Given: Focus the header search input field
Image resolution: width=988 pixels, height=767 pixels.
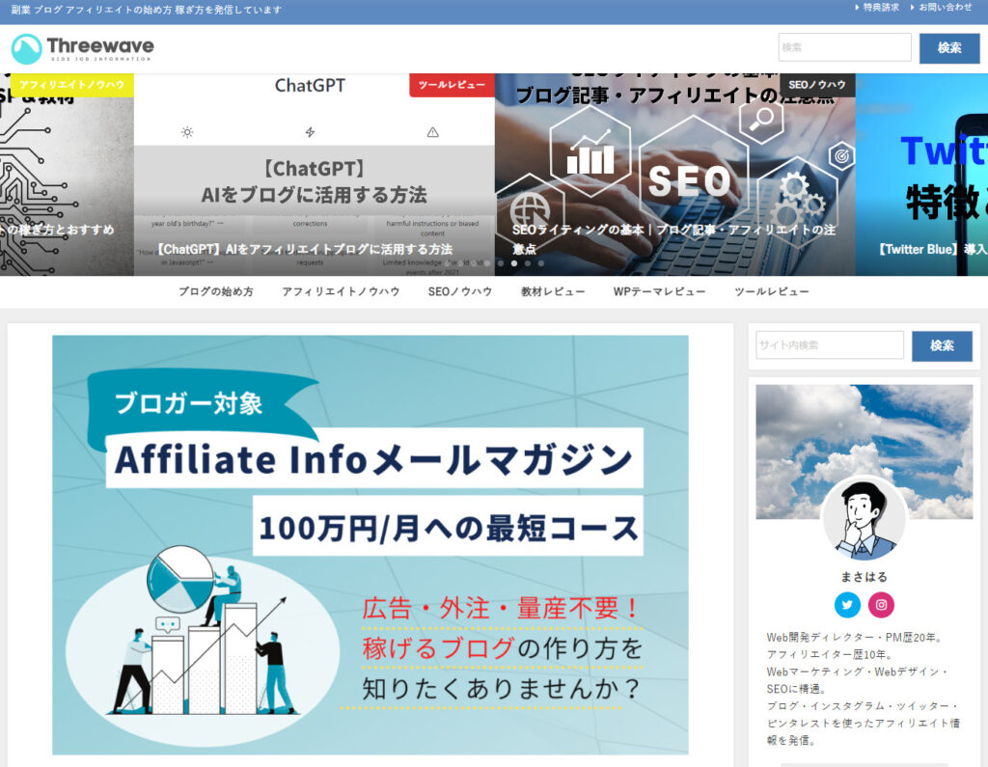Looking at the screenshot, I should (x=844, y=47).
